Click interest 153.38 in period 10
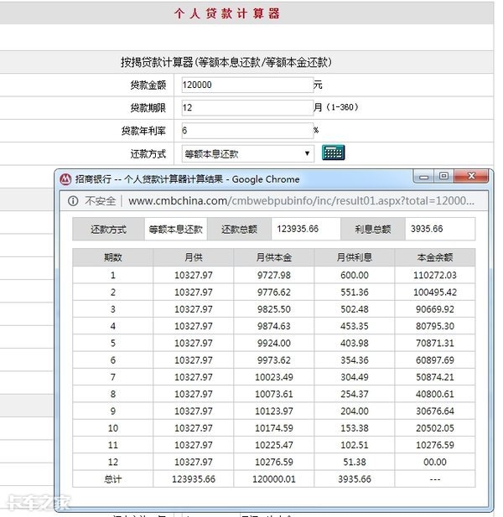The width and height of the screenshot is (503, 517). (x=355, y=428)
